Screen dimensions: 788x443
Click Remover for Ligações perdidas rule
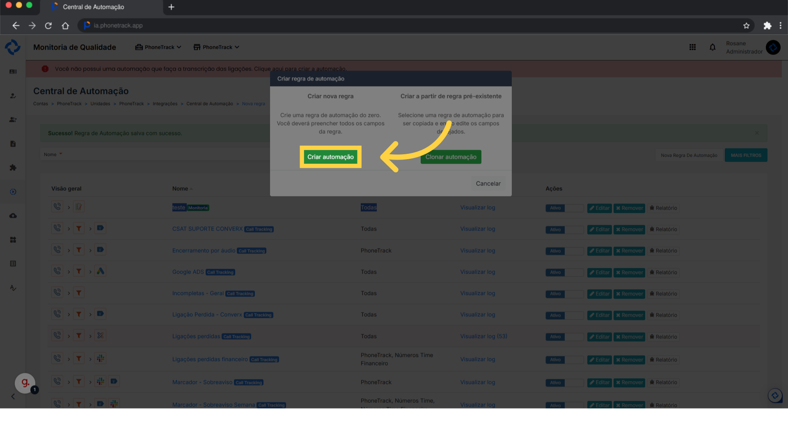point(629,337)
